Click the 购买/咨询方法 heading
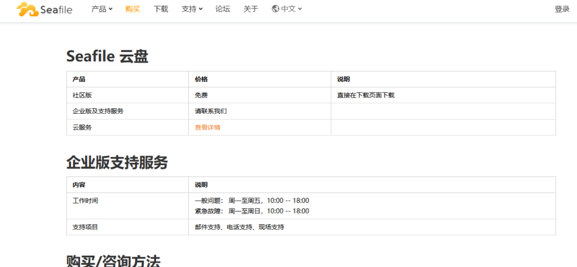 [x=113, y=260]
